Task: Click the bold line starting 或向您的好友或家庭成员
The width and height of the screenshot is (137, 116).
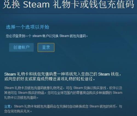Action: click(50, 79)
